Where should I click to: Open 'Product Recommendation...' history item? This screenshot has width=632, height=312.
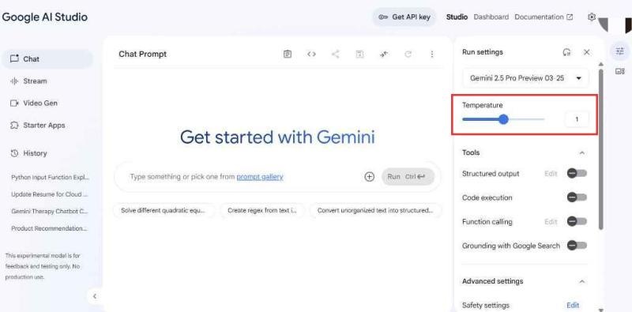coord(50,228)
